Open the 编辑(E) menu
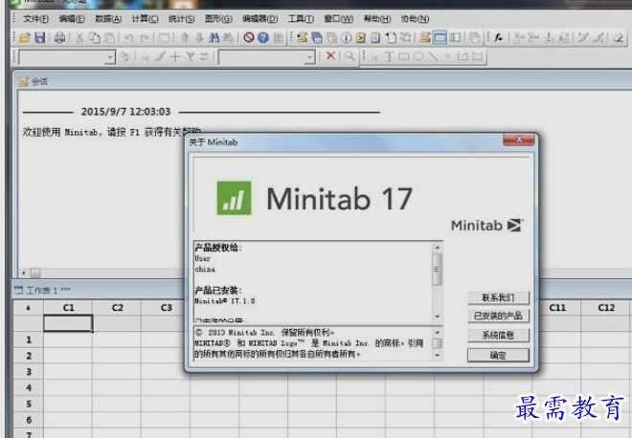Image resolution: width=632 pixels, height=438 pixels. (x=72, y=19)
